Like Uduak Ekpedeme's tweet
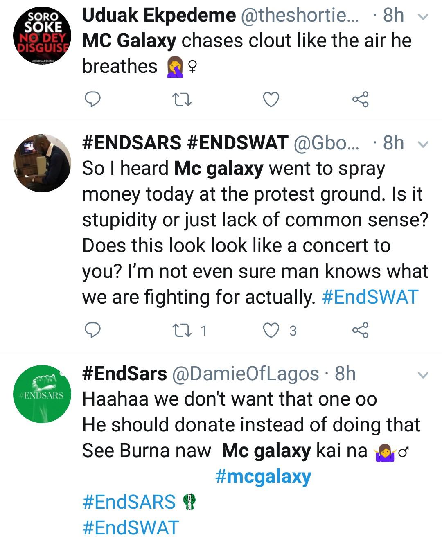 [x=271, y=99]
